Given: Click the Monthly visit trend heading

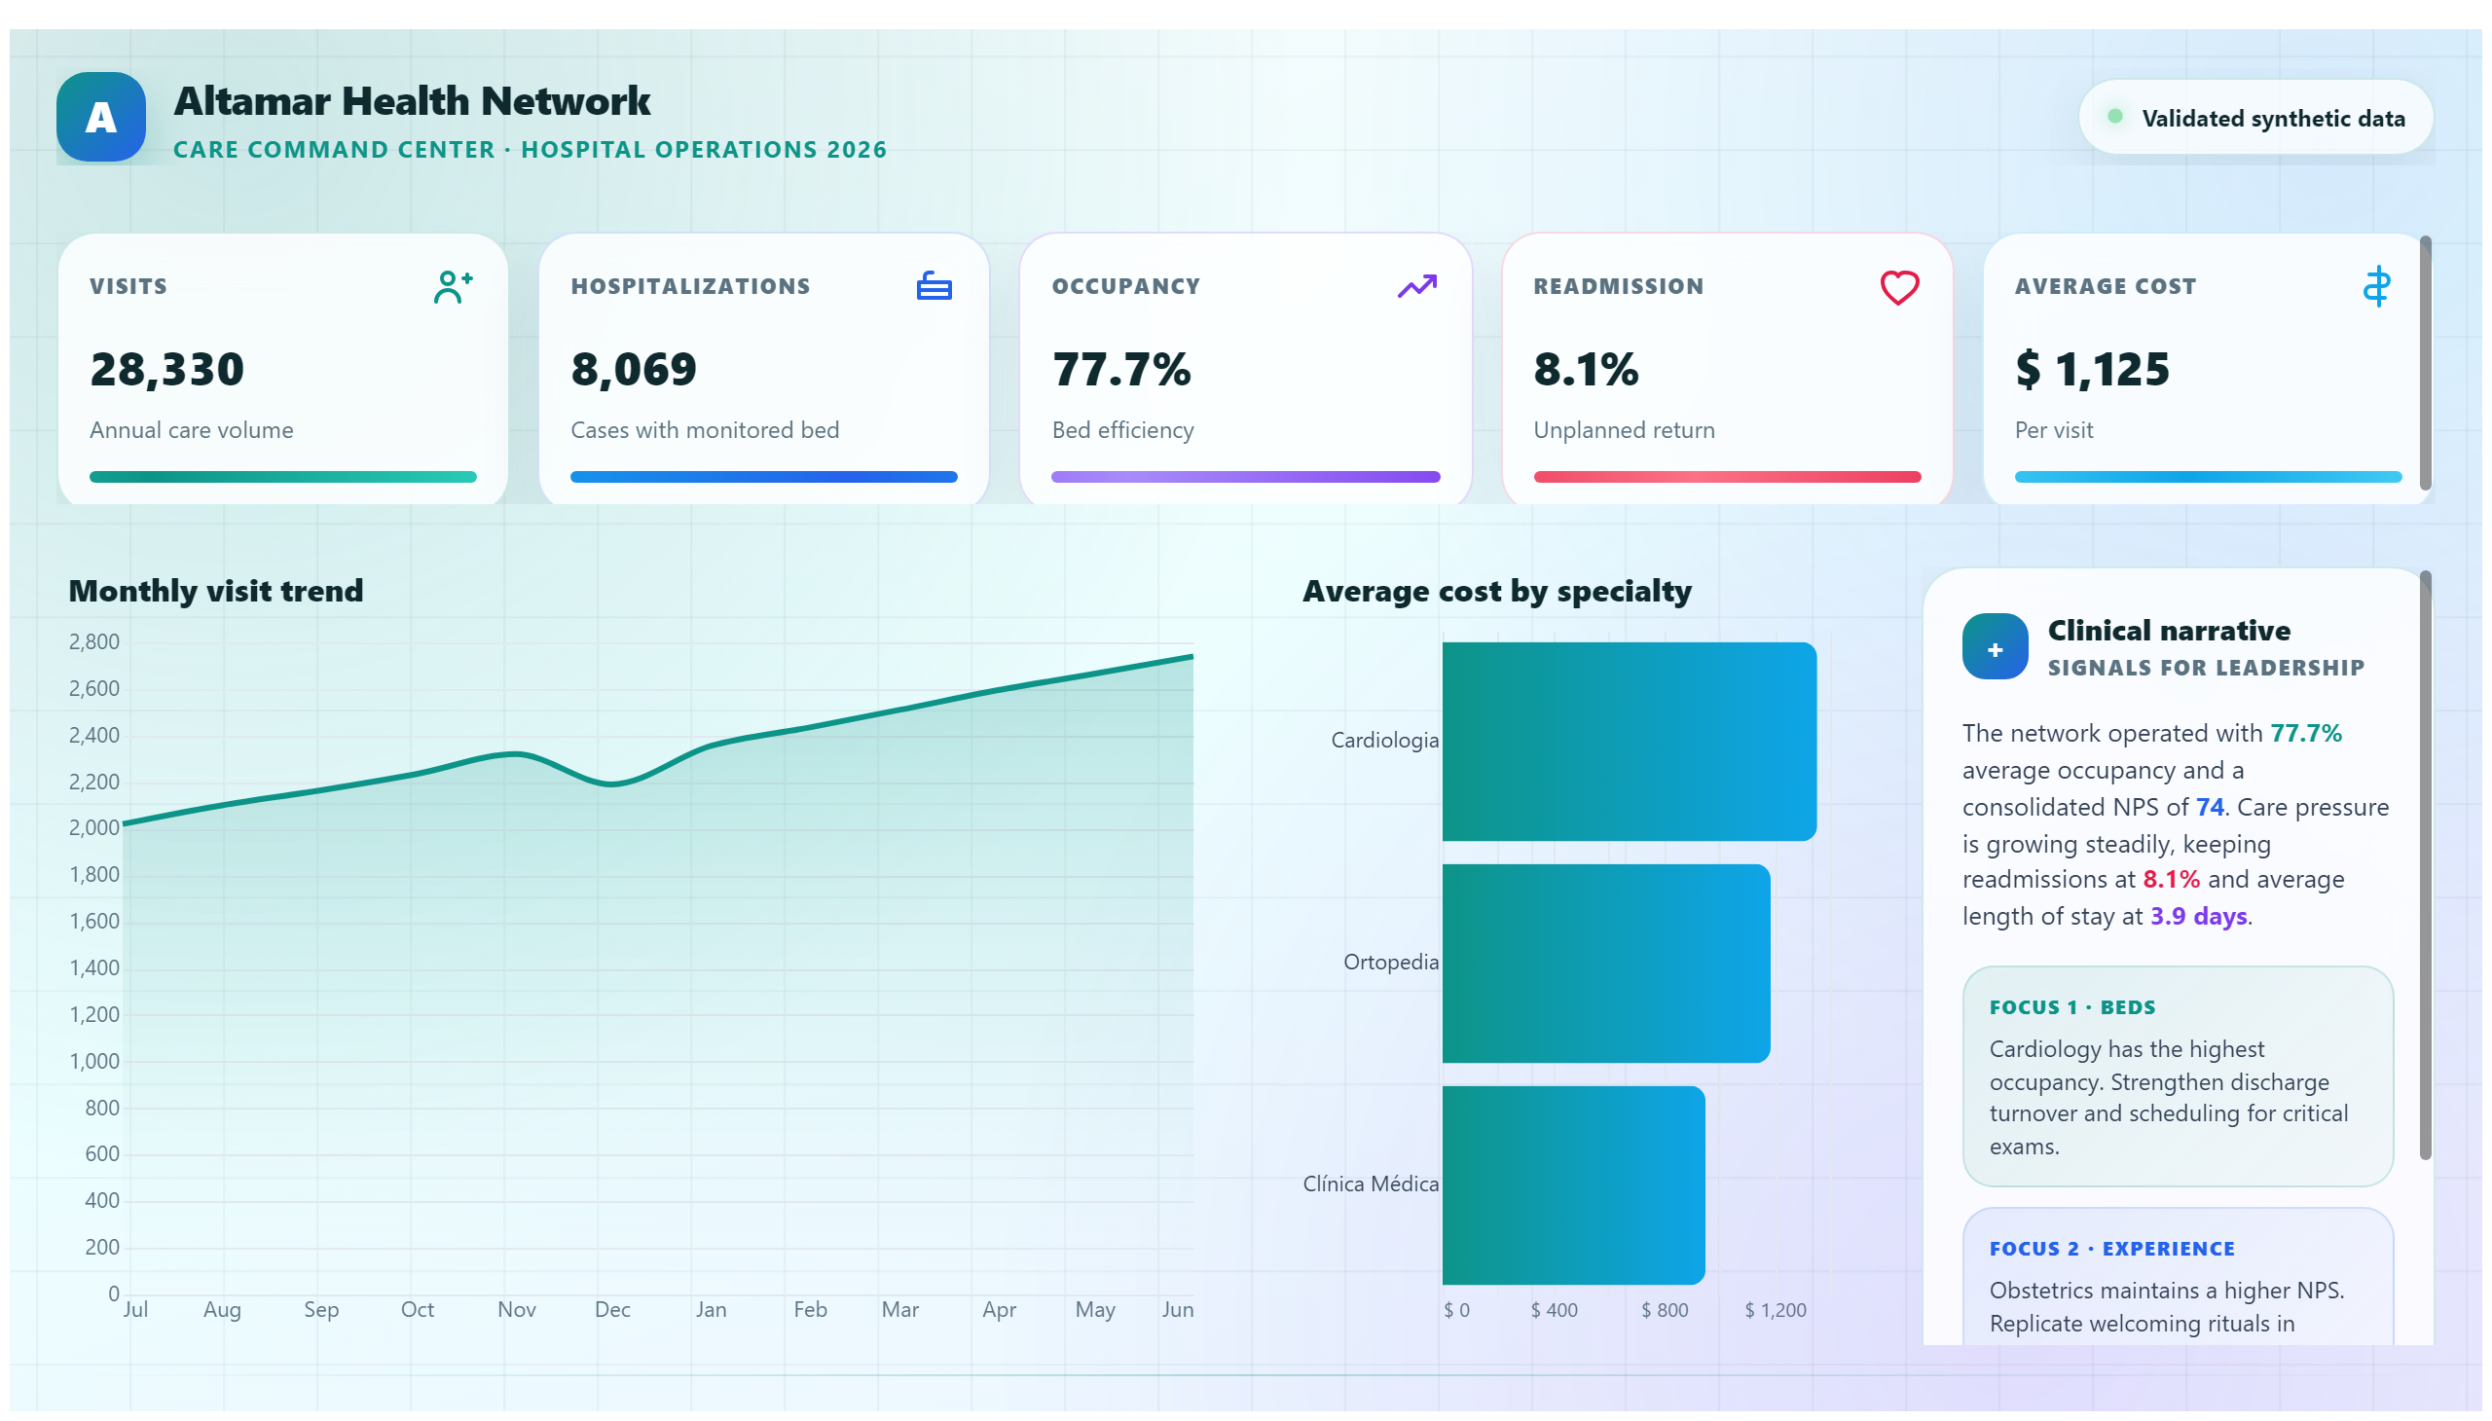Looking at the screenshot, I should [x=216, y=590].
